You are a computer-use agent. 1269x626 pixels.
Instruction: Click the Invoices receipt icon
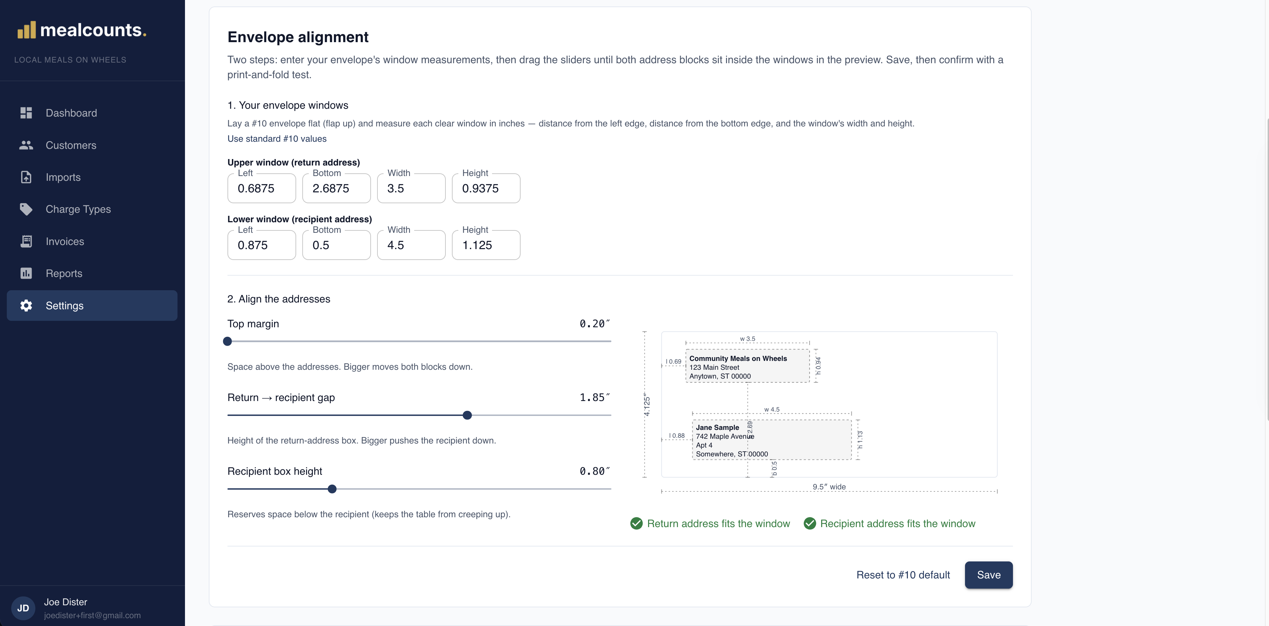click(26, 241)
